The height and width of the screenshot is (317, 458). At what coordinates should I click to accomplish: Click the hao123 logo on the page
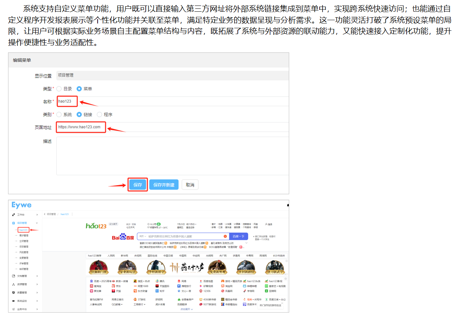(x=96, y=226)
